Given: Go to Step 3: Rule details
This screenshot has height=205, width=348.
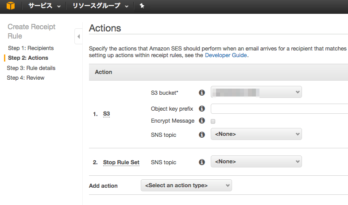Looking at the screenshot, I should (x=31, y=68).
